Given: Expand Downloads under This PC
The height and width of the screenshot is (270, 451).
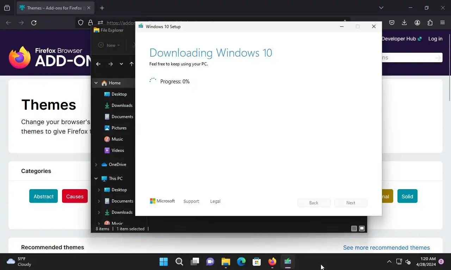Looking at the screenshot, I should click(x=99, y=212).
